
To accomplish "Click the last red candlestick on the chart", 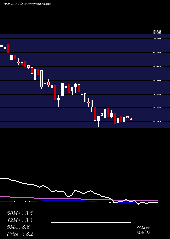I will [x=131, y=119].
